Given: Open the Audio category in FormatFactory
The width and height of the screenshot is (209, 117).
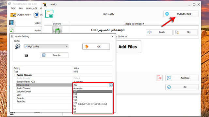Looking at the screenshot, I should (x=25, y=30).
